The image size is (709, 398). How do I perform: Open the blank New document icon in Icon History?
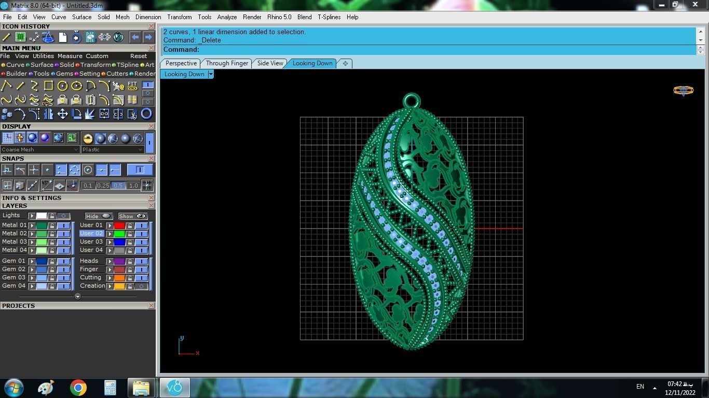pyautogui.click(x=62, y=37)
